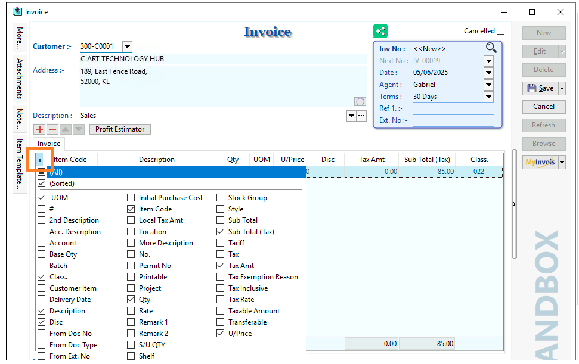This screenshot has height=364, width=579.
Task: Click the Ref 1 input field
Action: click(x=453, y=108)
